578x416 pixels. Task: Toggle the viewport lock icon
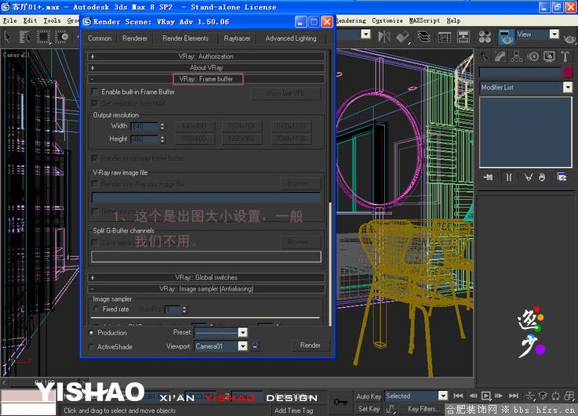pyautogui.click(x=255, y=345)
